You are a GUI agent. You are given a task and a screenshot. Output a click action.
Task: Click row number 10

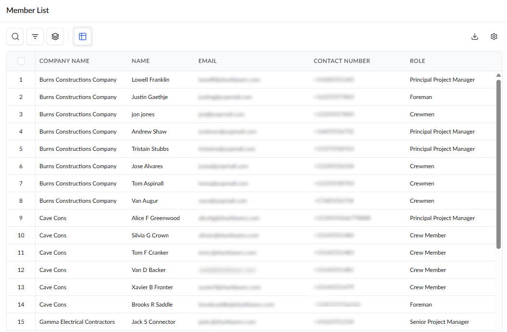(x=21, y=235)
